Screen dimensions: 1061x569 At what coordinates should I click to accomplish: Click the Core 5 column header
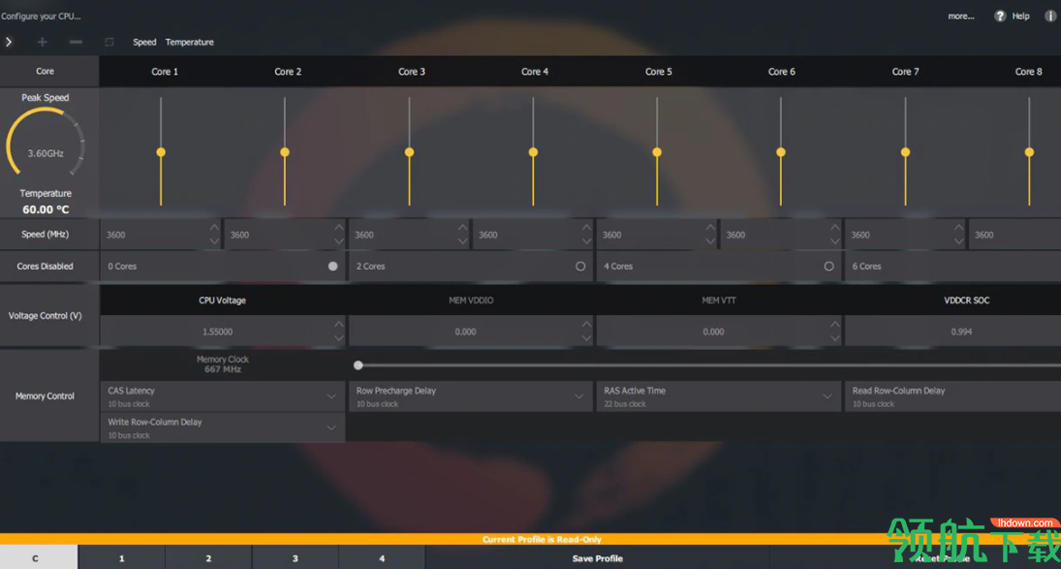658,71
